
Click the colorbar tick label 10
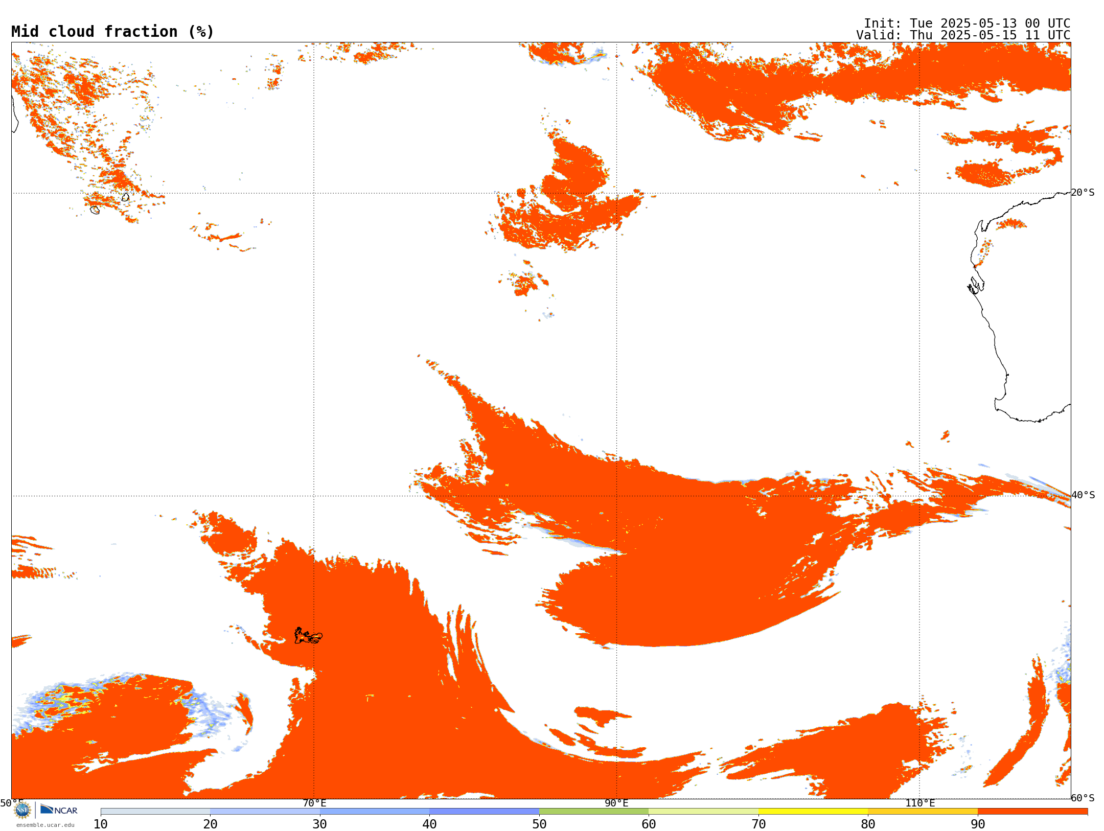(x=101, y=824)
